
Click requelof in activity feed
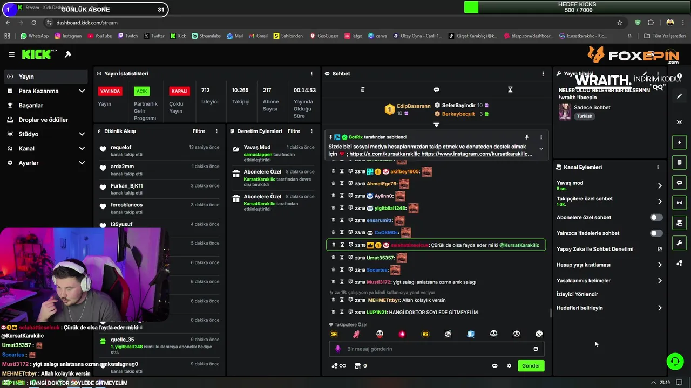[x=121, y=148]
